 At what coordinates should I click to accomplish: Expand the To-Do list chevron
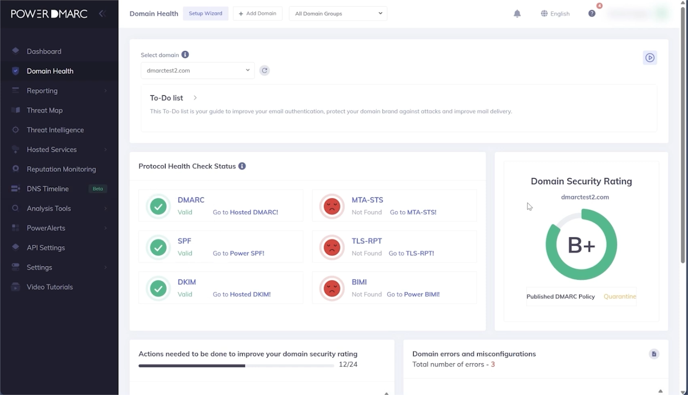click(195, 98)
